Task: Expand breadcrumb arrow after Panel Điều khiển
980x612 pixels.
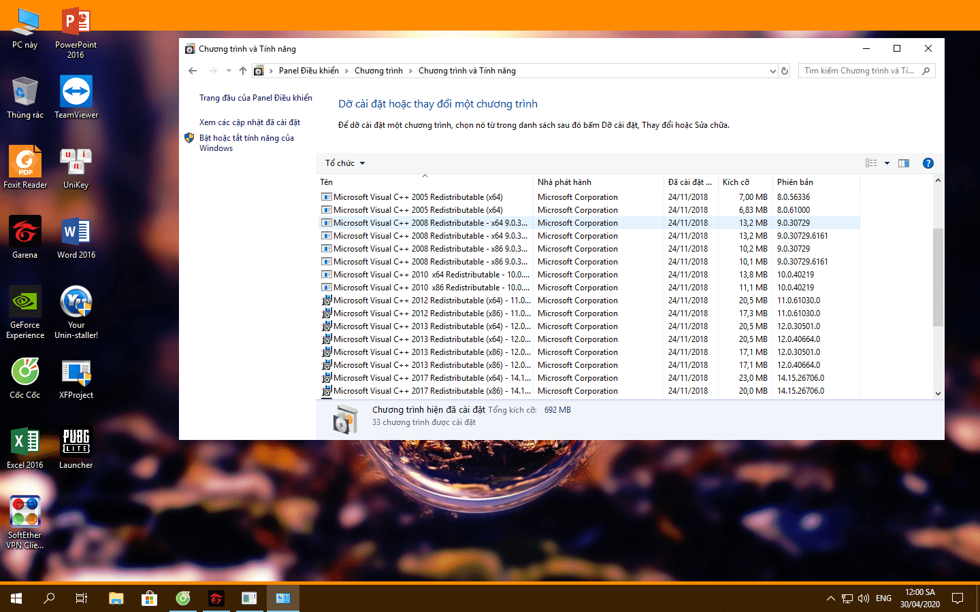Action: tap(346, 71)
